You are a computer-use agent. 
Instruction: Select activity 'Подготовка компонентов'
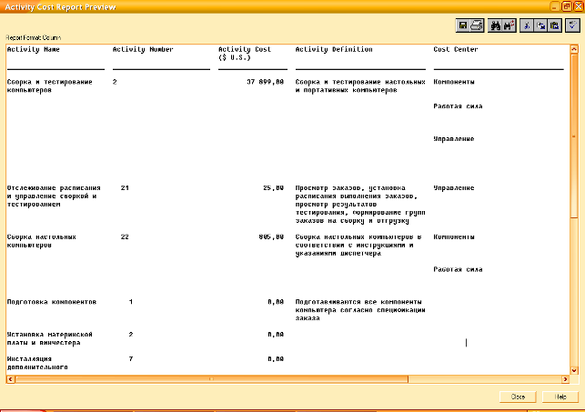[52, 302]
